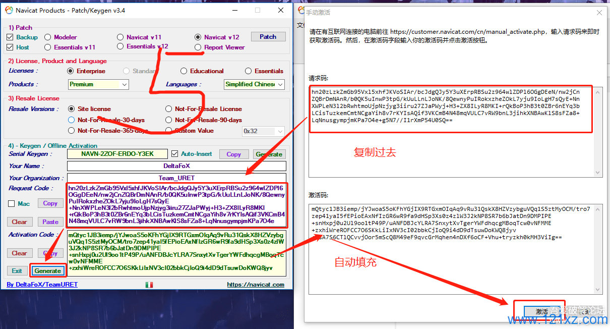Click the manual_activate.php URL text
This screenshot has height=329, width=610.
coord(468,32)
